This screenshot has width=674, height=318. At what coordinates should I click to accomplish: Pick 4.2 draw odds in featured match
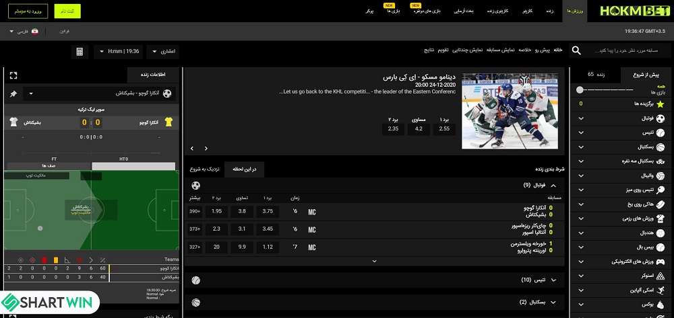point(419,129)
